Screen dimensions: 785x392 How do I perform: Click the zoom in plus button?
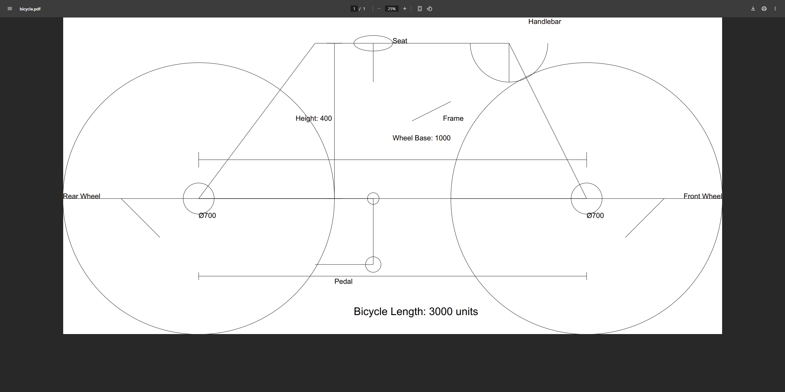(405, 9)
